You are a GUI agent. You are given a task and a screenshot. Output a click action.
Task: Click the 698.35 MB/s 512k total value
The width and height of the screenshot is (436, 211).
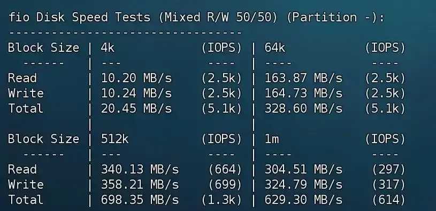140,200
